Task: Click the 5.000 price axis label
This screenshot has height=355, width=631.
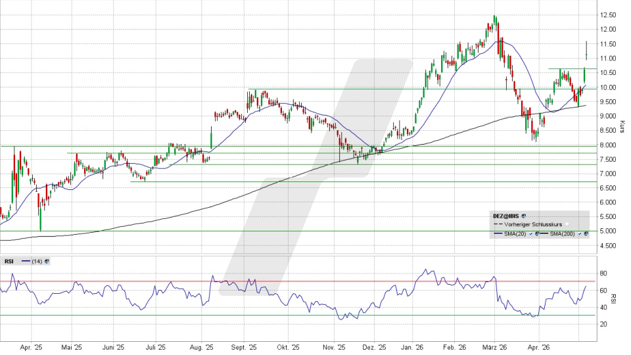Action: (607, 231)
